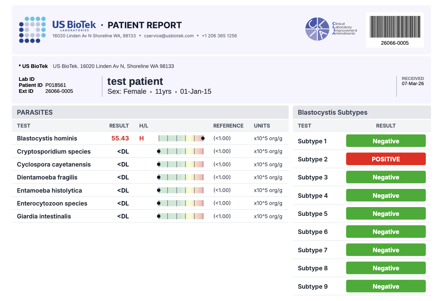This screenshot has height=301, width=443.
Task: Click the red POSITIVE badge for Subtype 2
Action: click(386, 159)
